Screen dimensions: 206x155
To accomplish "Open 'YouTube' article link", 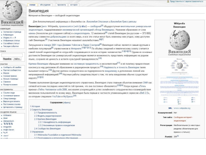I will [x=56, y=97].
